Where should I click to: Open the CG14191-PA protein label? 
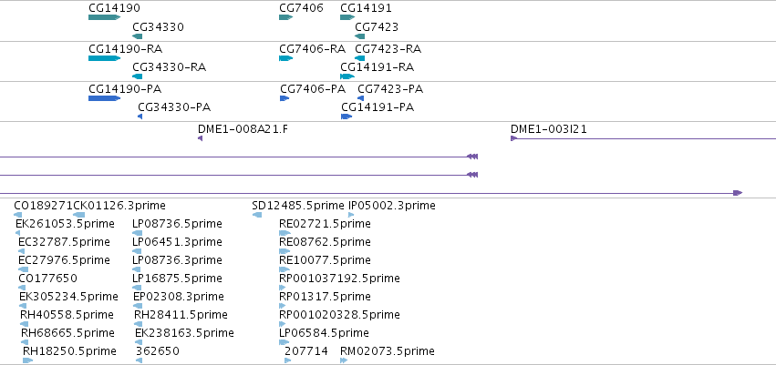[378, 107]
